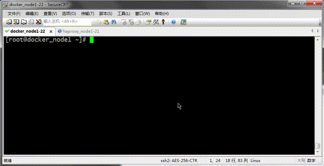Screen dimensions: 324x166
Task: Click the Paste clipboard toolbar icon
Action: pos(106,22)
